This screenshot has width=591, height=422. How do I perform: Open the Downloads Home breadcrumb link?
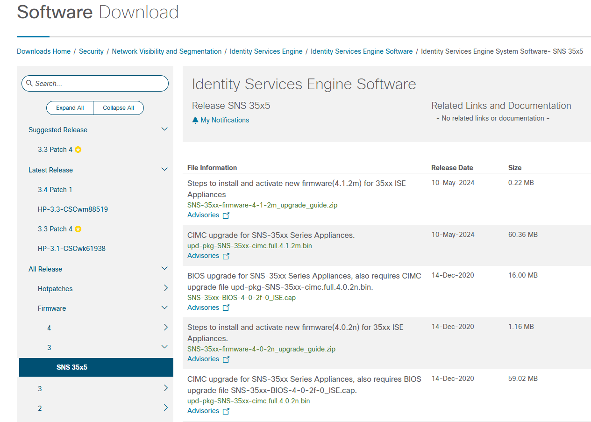pyautogui.click(x=43, y=51)
